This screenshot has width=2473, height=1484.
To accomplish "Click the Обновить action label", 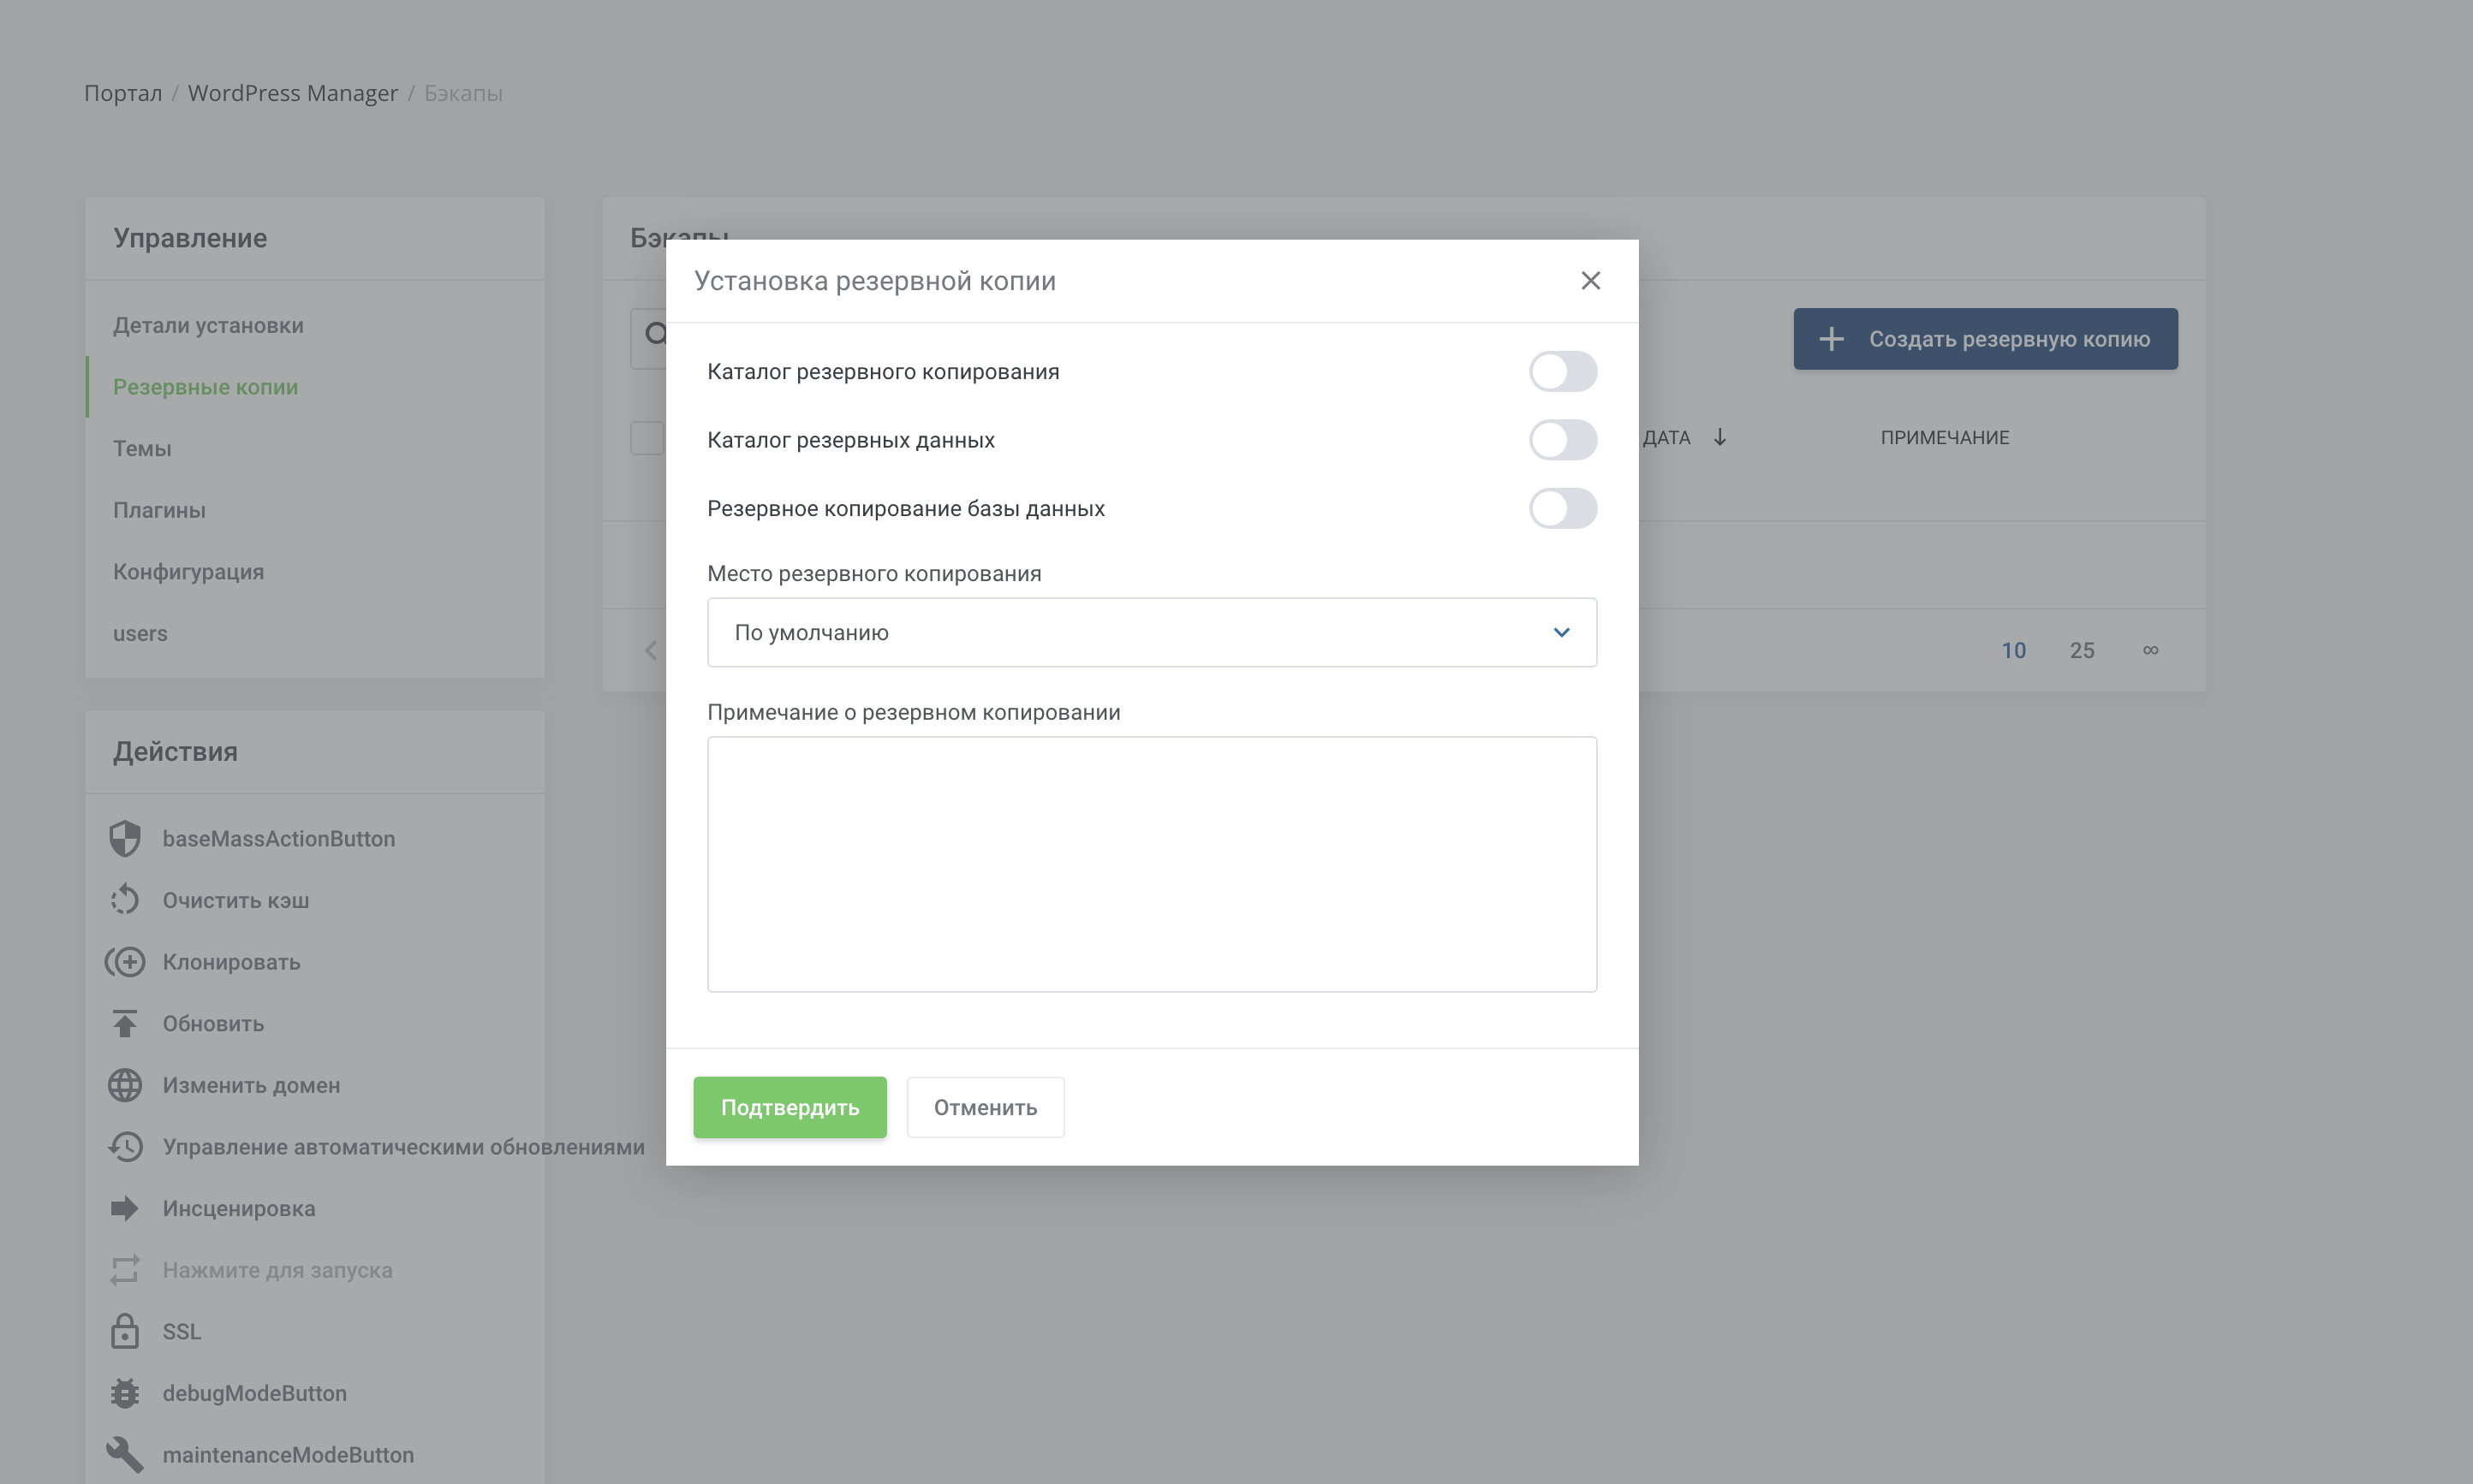I will point(213,1023).
